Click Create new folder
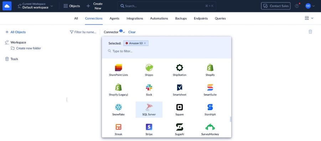Viewport: 321px width, 141px height. click(26, 48)
